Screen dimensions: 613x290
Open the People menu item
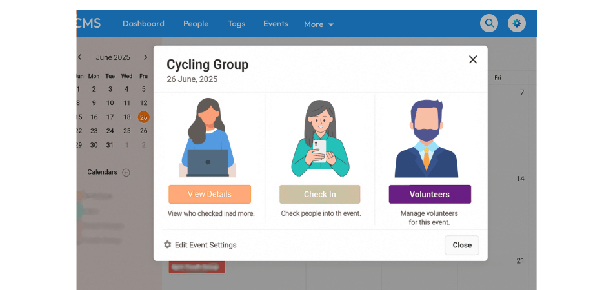pos(196,24)
